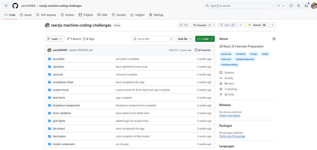The height and width of the screenshot is (150, 317).
Task: Expand the Add file dropdown
Action: click(x=184, y=39)
